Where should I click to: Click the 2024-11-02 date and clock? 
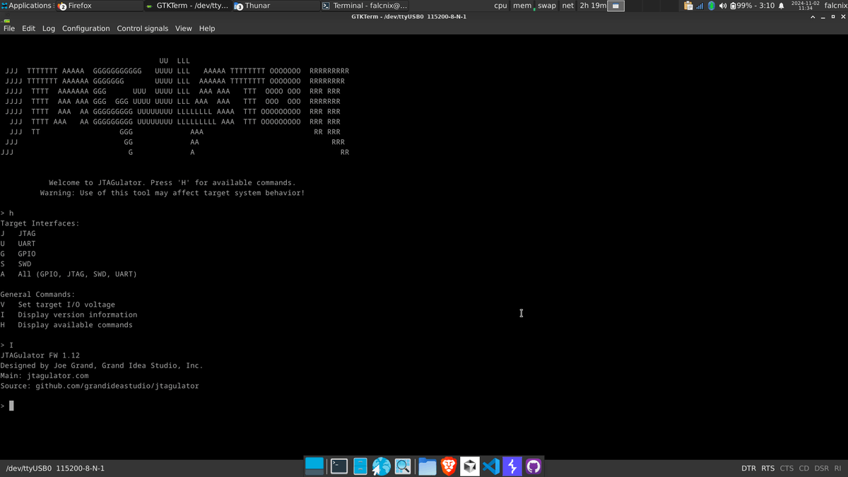coord(806,6)
